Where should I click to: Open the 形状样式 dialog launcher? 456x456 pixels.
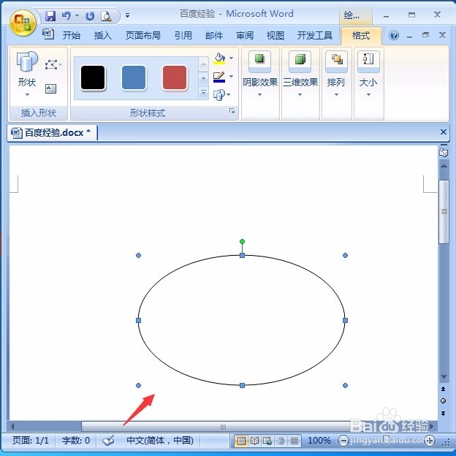pos(232,111)
